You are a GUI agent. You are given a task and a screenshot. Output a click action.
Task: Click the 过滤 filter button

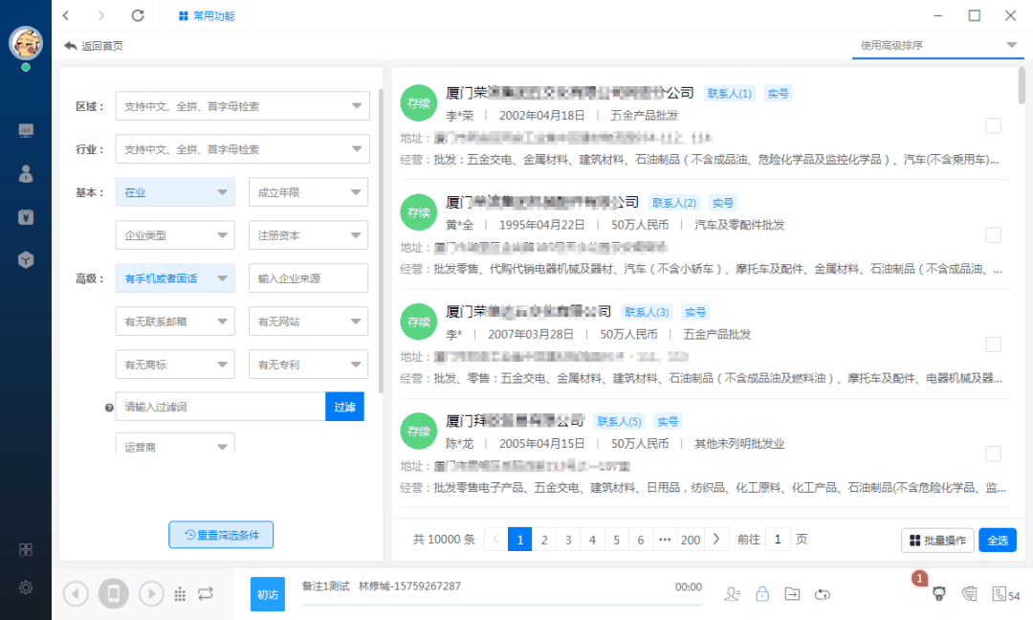click(x=344, y=407)
